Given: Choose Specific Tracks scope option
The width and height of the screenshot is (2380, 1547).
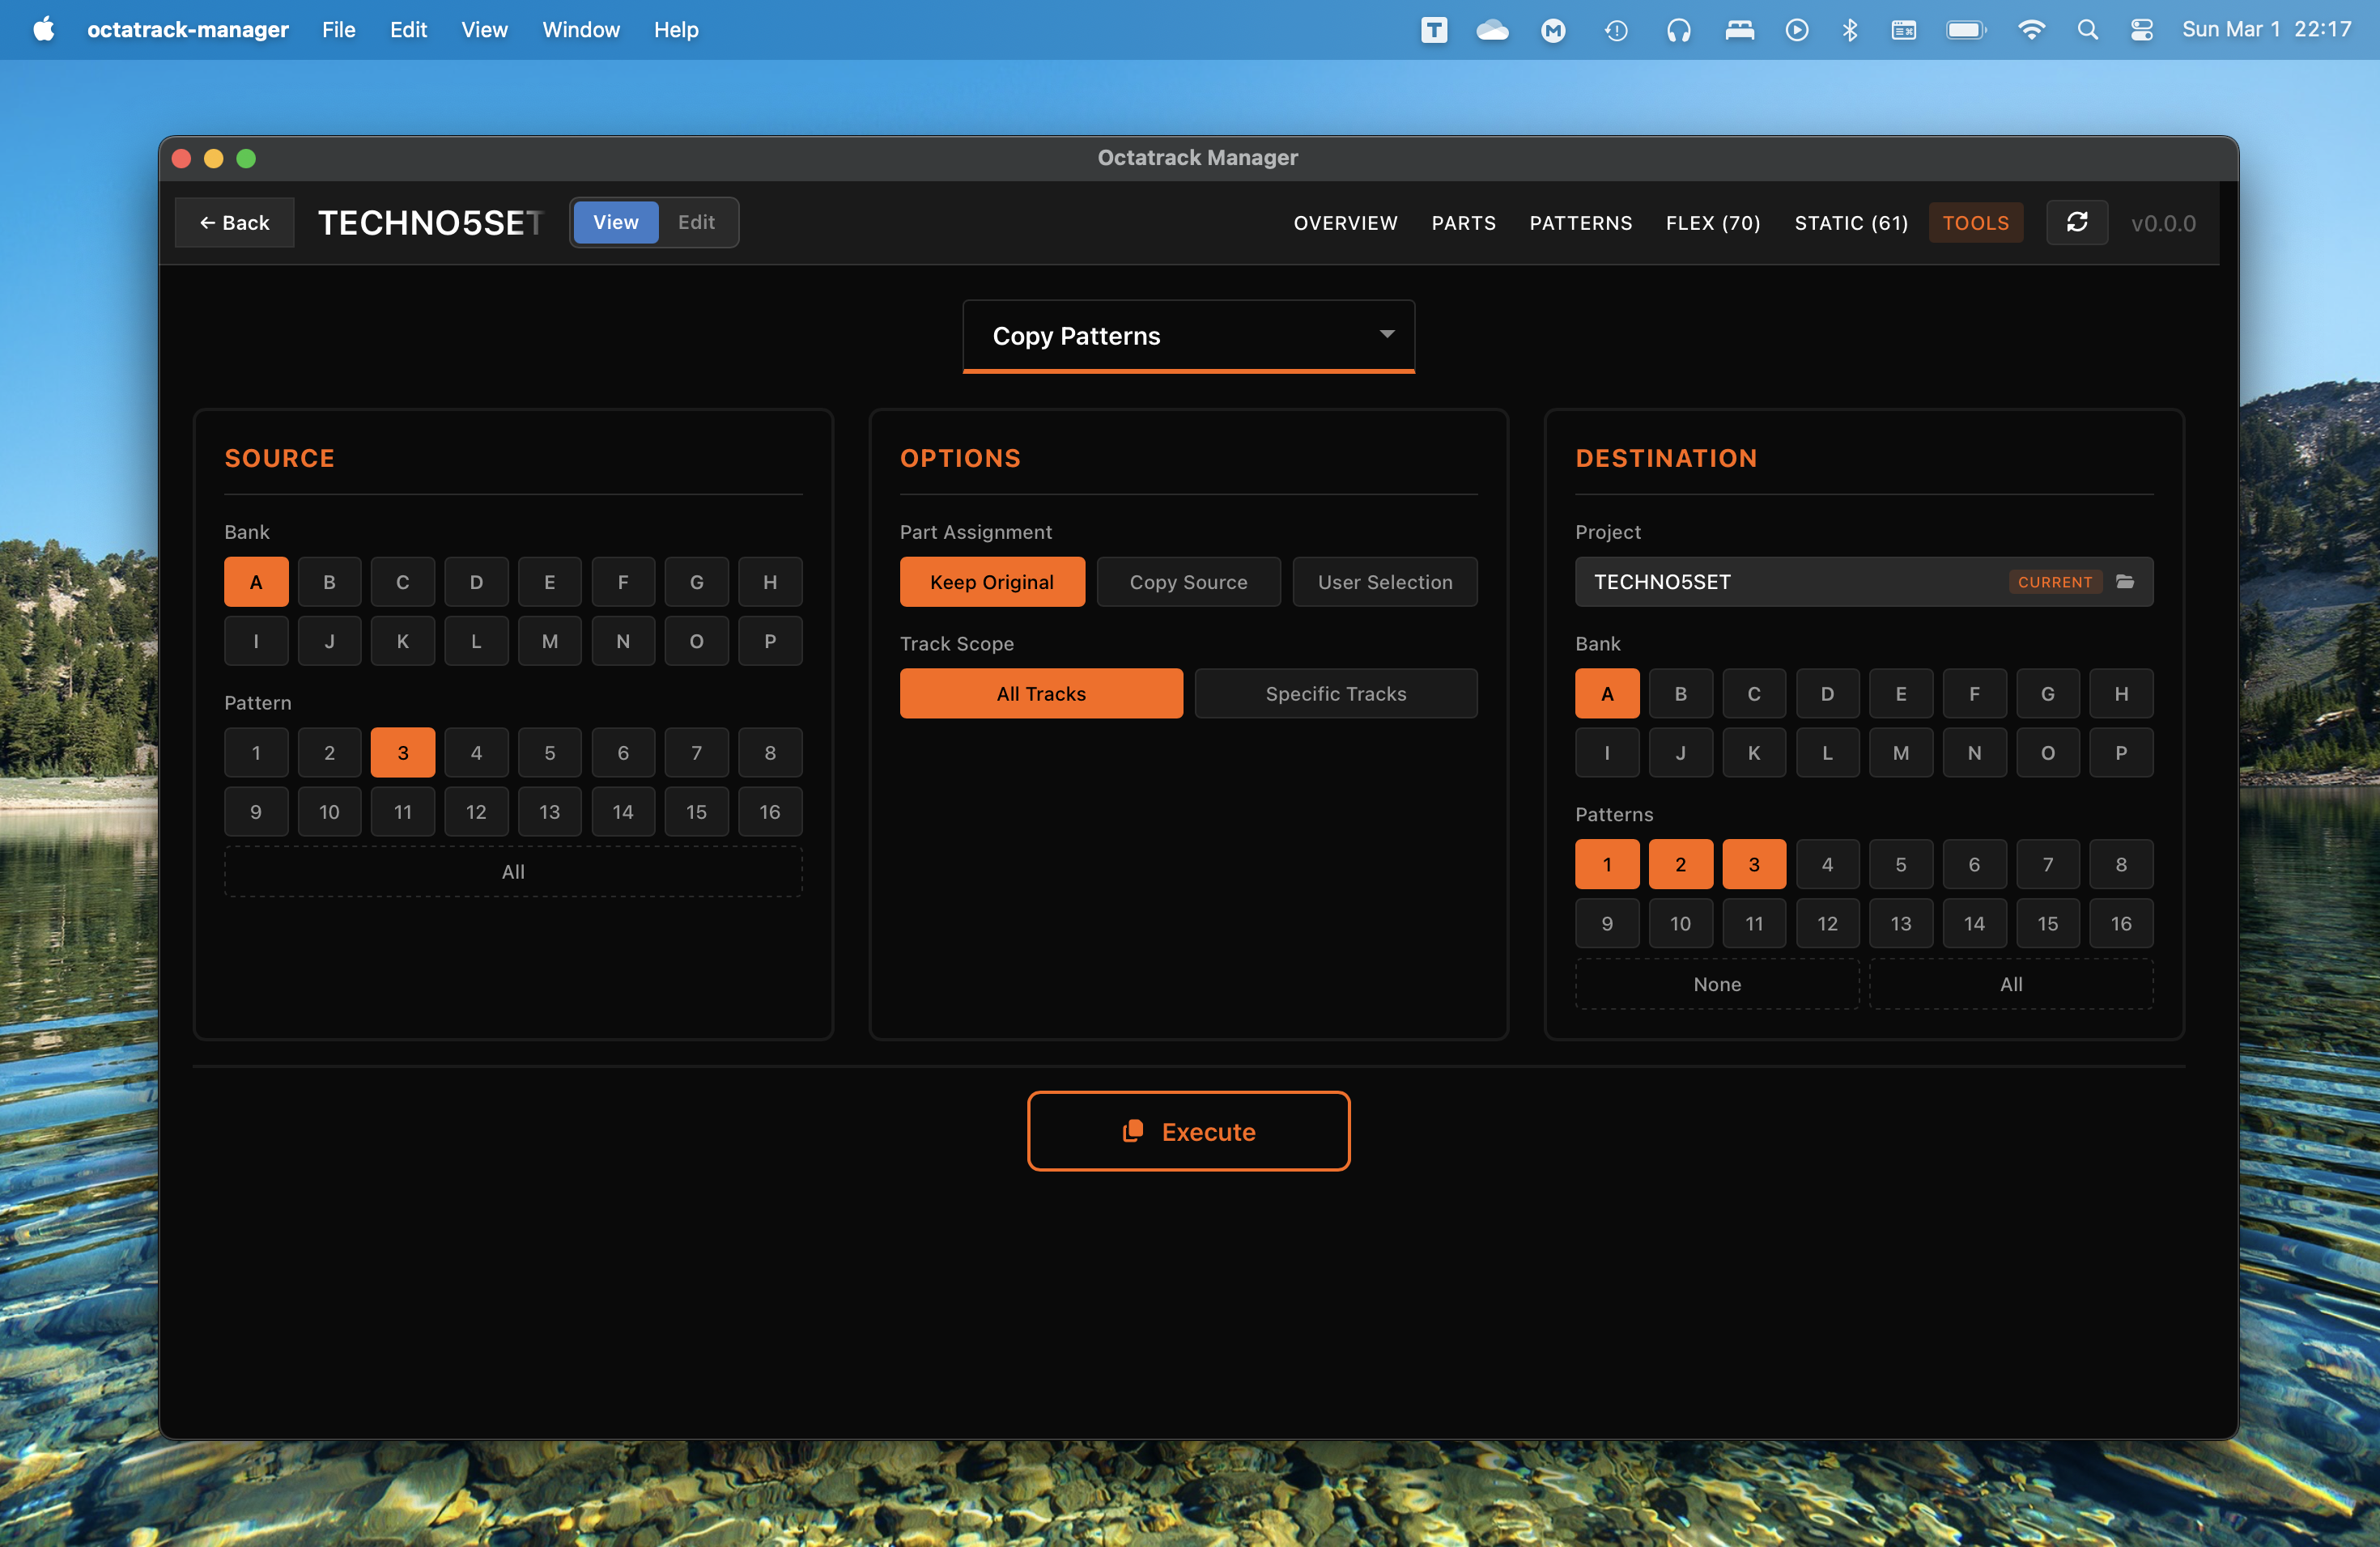Looking at the screenshot, I should click(x=1335, y=693).
